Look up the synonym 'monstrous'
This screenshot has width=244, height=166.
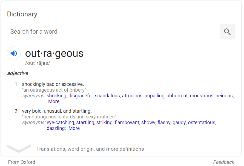tap(202, 96)
